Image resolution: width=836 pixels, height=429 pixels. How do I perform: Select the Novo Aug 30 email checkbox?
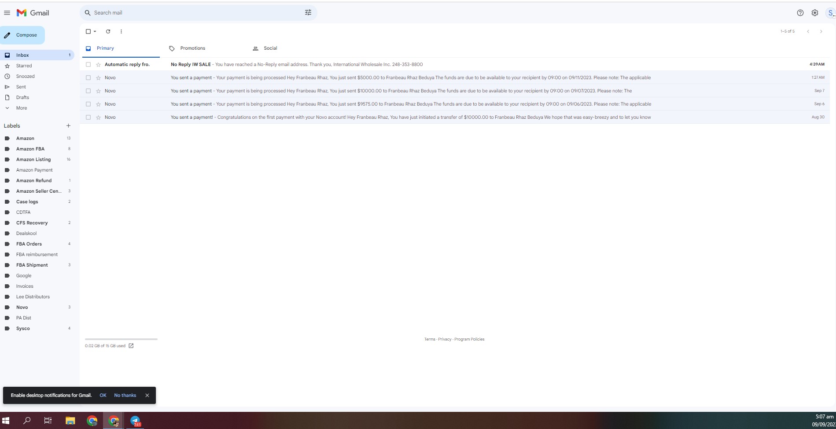pyautogui.click(x=88, y=117)
